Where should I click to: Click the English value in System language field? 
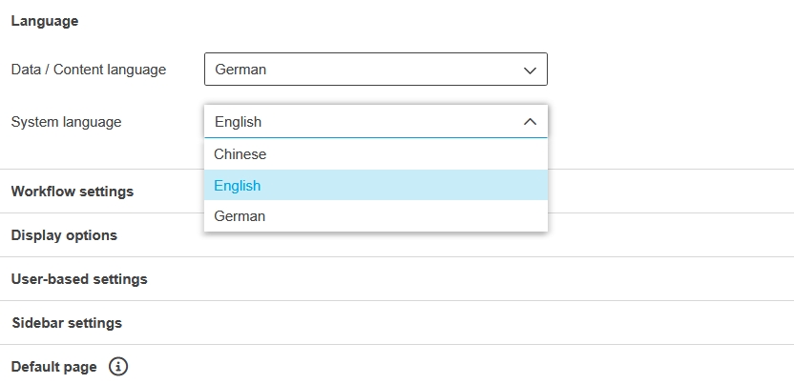pos(238,122)
